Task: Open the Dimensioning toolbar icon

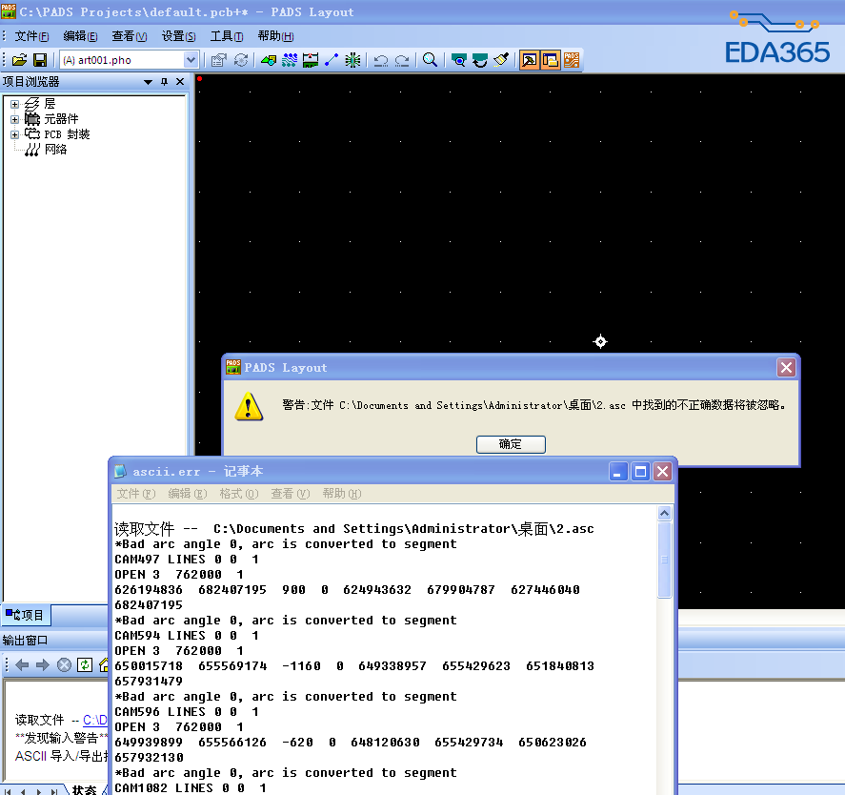Action: [x=311, y=60]
